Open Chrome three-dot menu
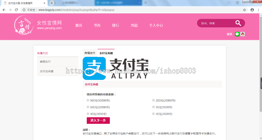 (x=258, y=10)
